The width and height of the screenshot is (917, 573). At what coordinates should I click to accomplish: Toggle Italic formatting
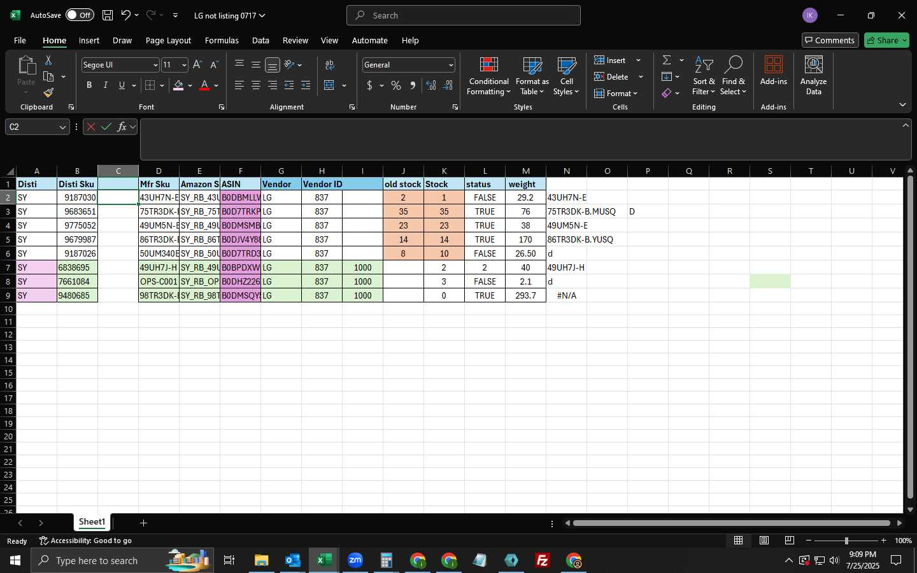pyautogui.click(x=106, y=85)
